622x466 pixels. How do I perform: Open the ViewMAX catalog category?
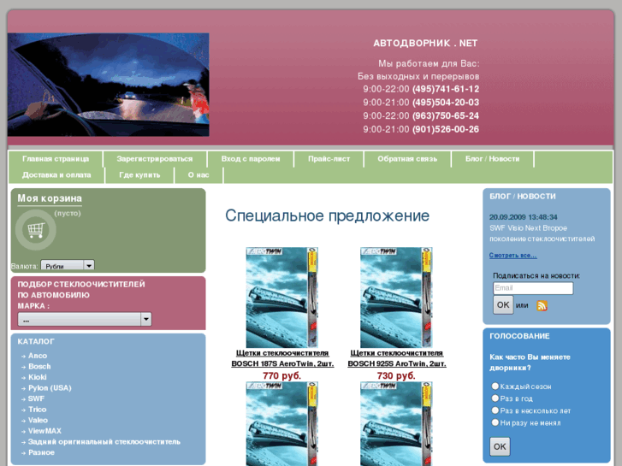click(44, 431)
